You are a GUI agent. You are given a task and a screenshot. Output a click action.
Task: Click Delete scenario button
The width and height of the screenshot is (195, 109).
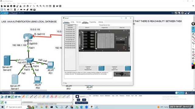[84, 100]
